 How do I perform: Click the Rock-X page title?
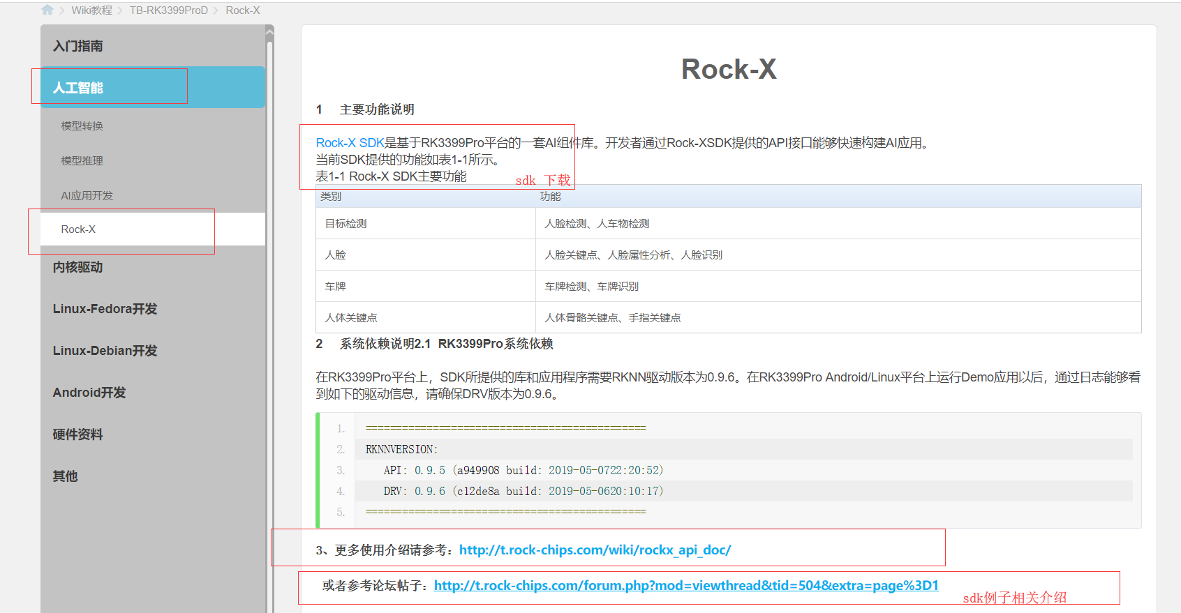click(729, 69)
